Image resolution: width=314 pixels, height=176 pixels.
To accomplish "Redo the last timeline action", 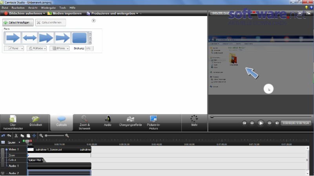I will click(9, 135).
